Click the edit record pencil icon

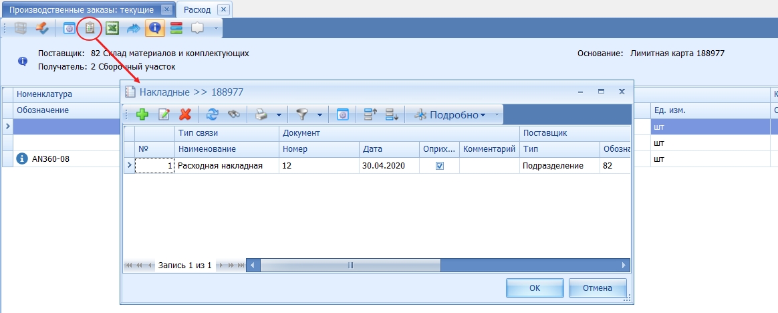coord(164,114)
